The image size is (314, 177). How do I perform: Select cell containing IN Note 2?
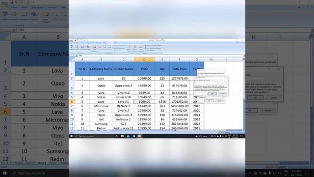123,106
